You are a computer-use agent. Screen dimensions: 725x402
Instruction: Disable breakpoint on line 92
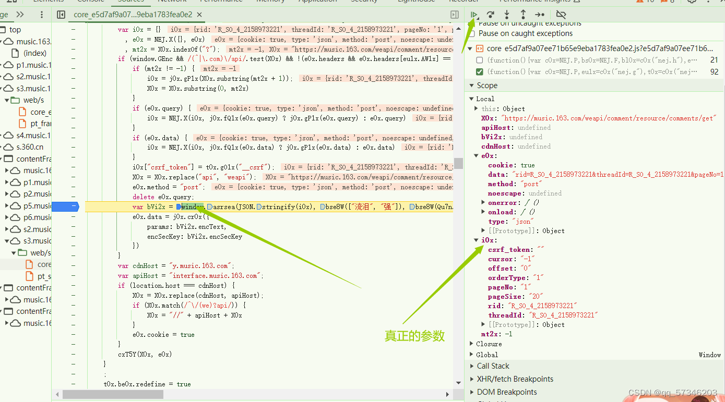[479, 72]
